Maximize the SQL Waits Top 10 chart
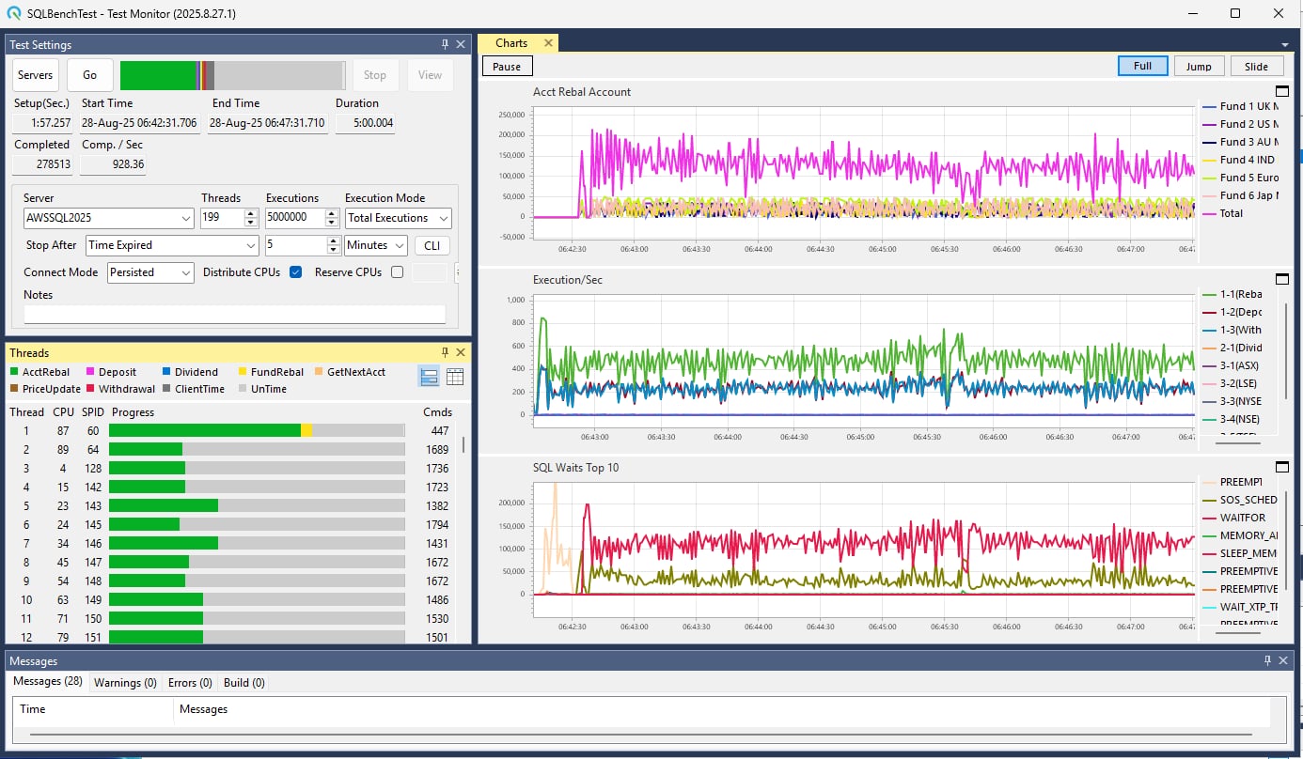Viewport: 1303px width, 759px height. pos(1281,467)
